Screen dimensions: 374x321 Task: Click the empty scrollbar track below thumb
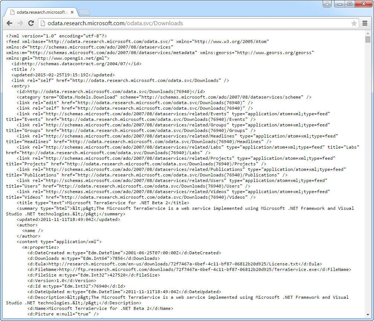click(x=368, y=185)
